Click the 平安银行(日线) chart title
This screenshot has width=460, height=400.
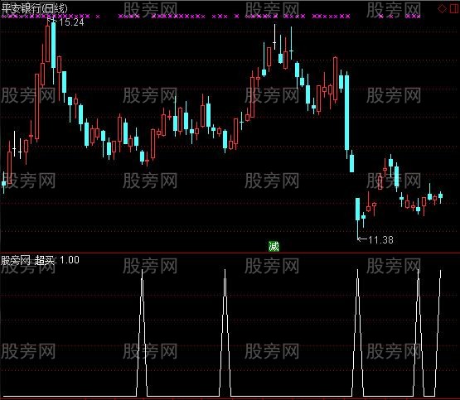click(x=34, y=8)
